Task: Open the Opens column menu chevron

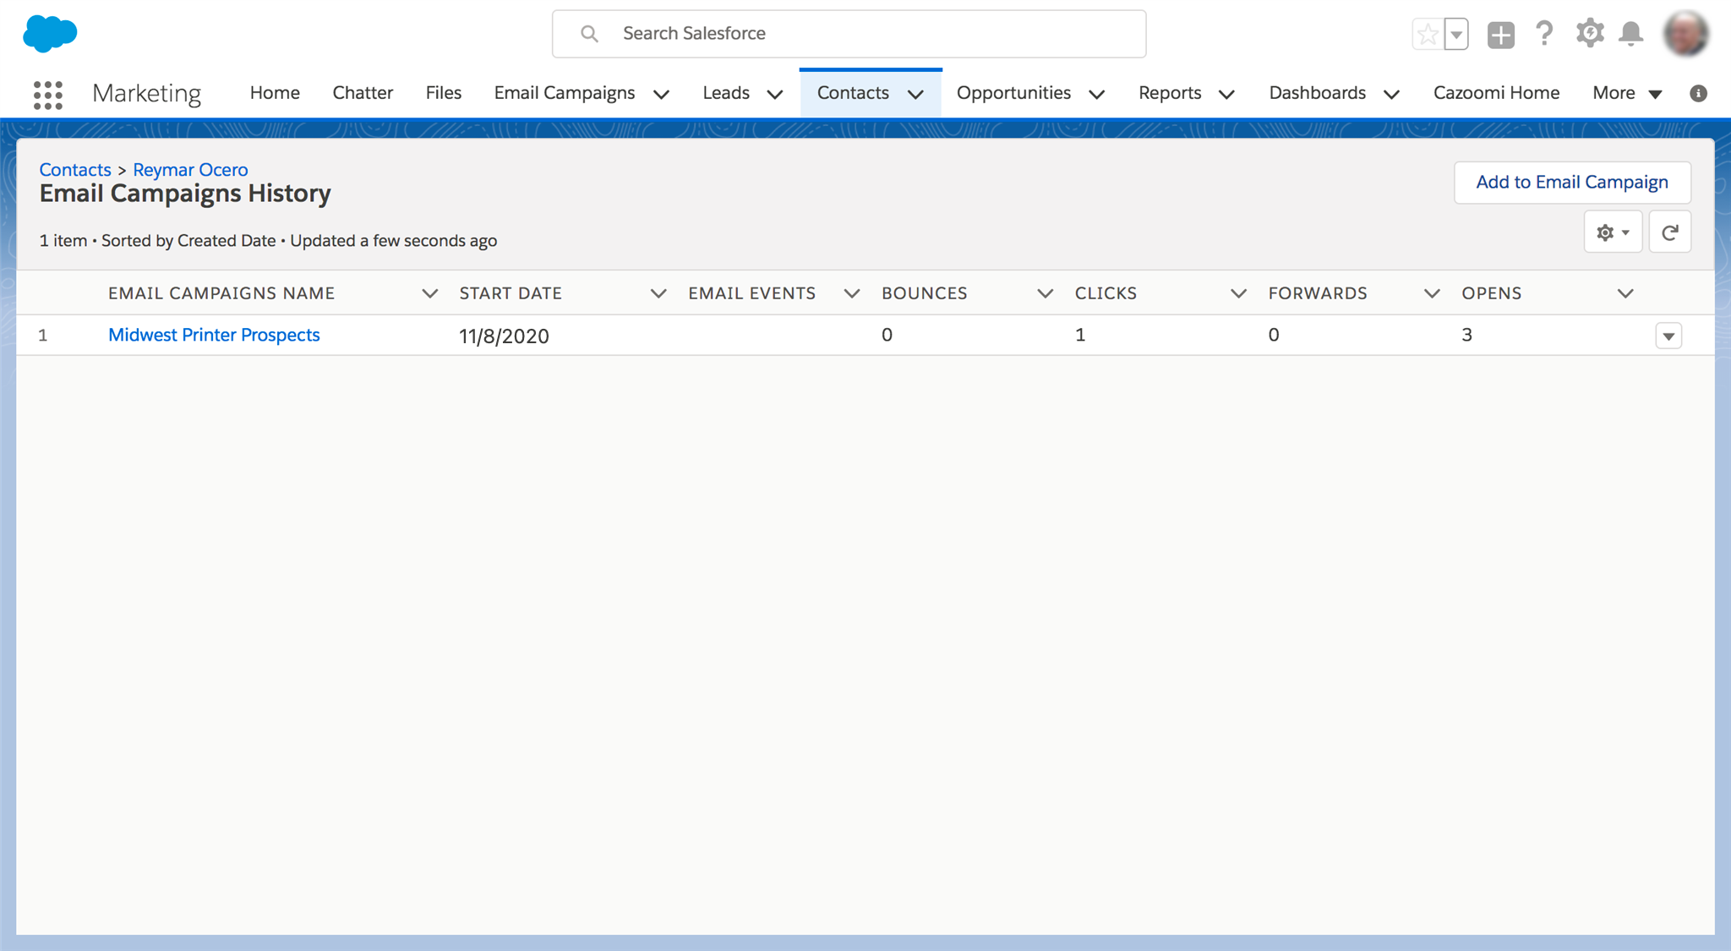Action: (1625, 293)
